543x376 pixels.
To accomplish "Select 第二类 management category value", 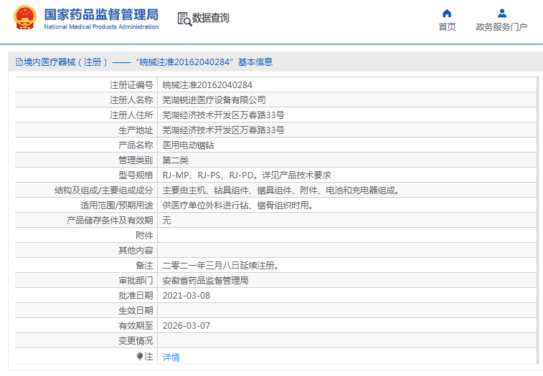I will 175,160.
